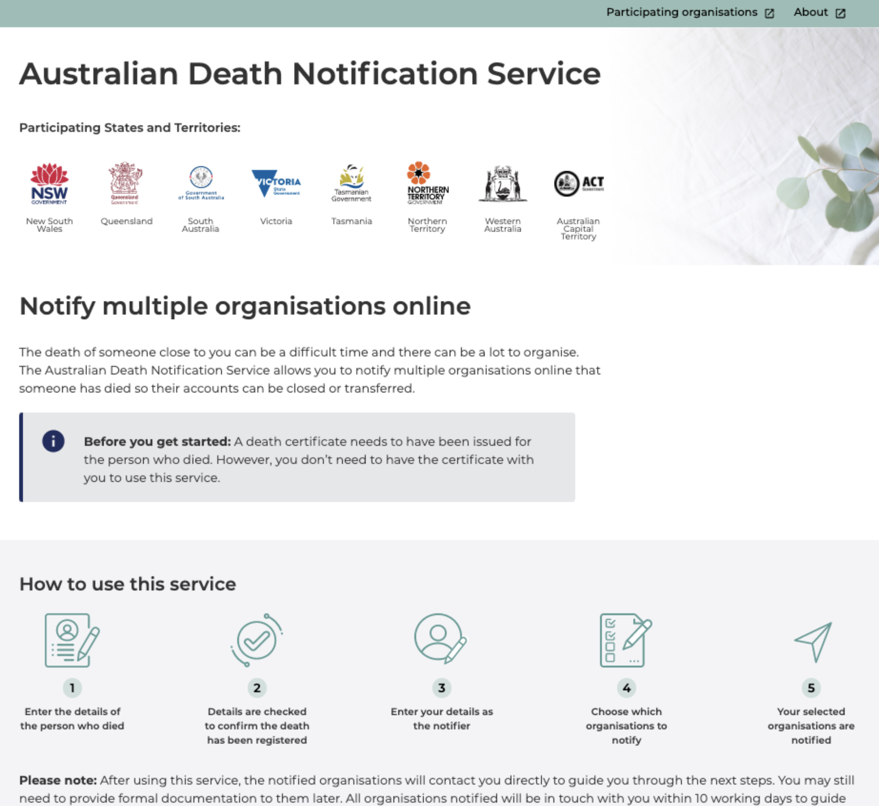Screen dimensions: 879x806
Task: Click the "Tasmania" label
Action: [352, 221]
